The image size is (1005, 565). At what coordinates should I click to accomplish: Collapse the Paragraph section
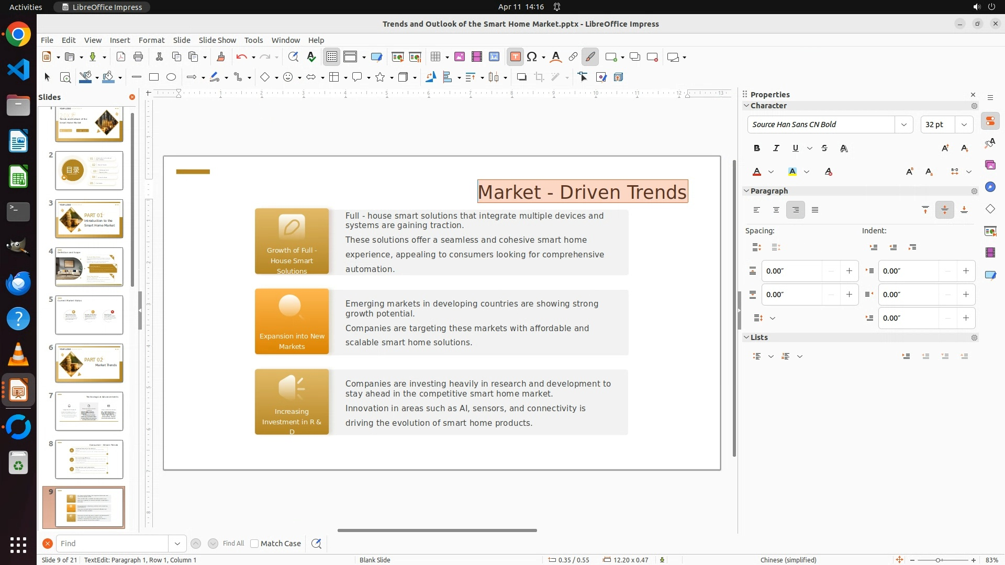(746, 191)
